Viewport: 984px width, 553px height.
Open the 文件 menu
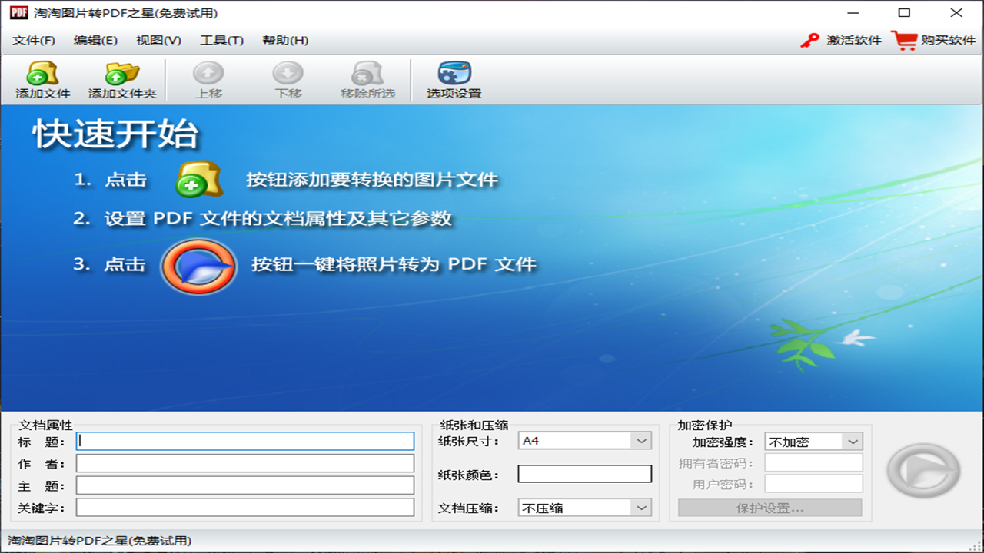(32, 40)
